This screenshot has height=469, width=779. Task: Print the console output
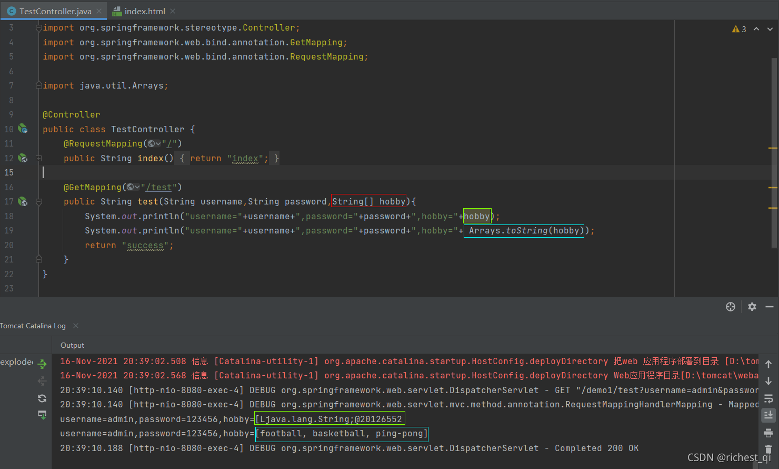768,433
